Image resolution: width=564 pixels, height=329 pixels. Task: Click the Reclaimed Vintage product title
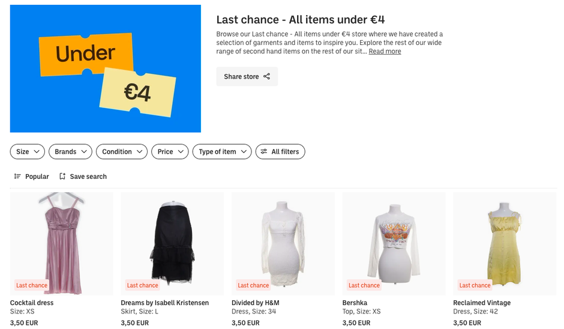pyautogui.click(x=482, y=303)
